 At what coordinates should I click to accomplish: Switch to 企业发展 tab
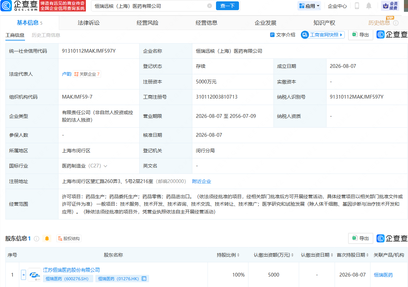tap(265, 23)
